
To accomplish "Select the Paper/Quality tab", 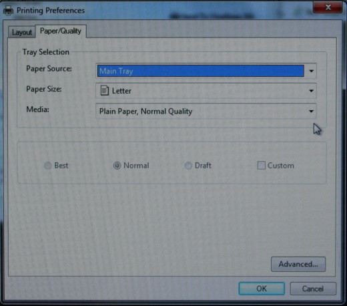I will click(x=61, y=31).
